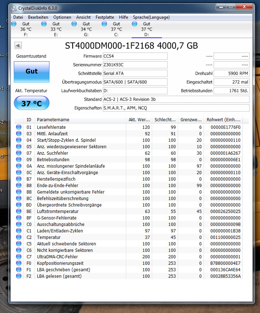Viewport: 260px width, 313px height.
Task: Open the Sprache(Language) menu
Action: pos(151,17)
